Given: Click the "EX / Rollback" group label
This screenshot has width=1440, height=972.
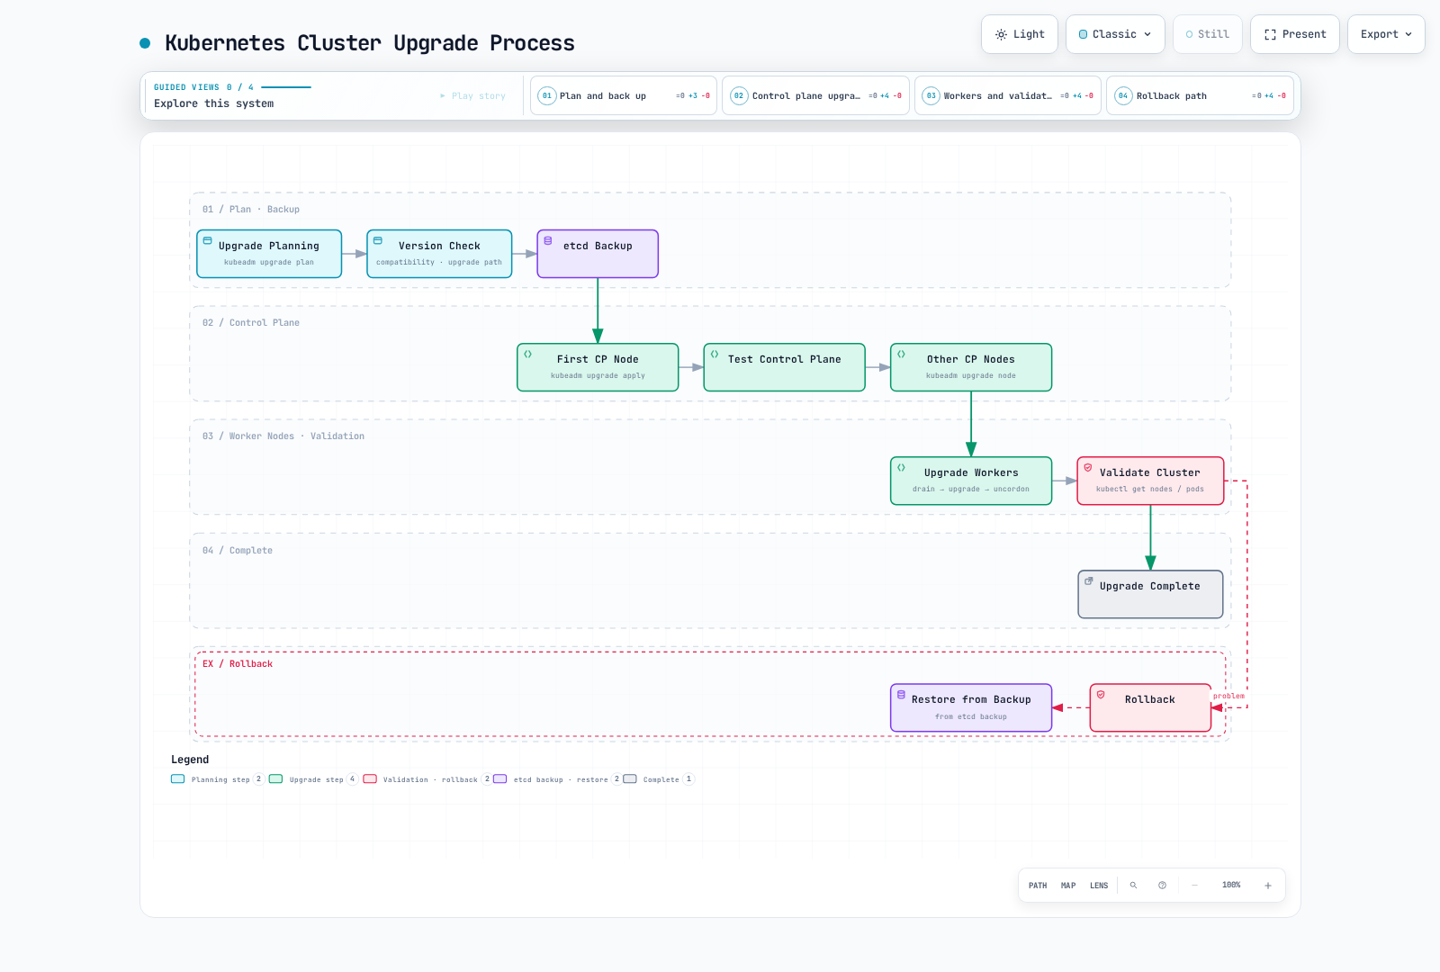Looking at the screenshot, I should point(238,664).
